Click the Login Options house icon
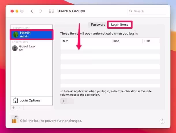Viewport: 176px width, 133px height. [16, 100]
